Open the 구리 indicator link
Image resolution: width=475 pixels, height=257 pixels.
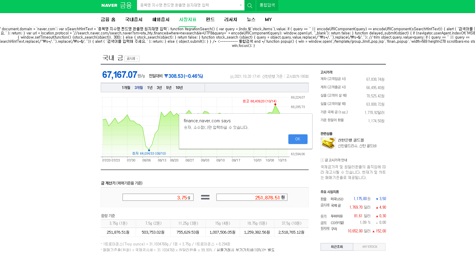pos(334,229)
